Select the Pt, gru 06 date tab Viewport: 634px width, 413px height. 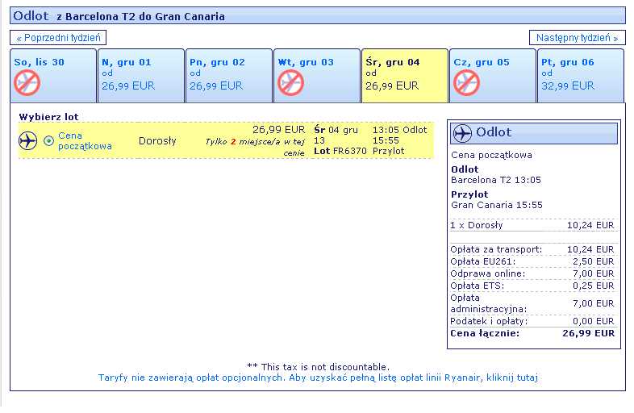tap(581, 76)
